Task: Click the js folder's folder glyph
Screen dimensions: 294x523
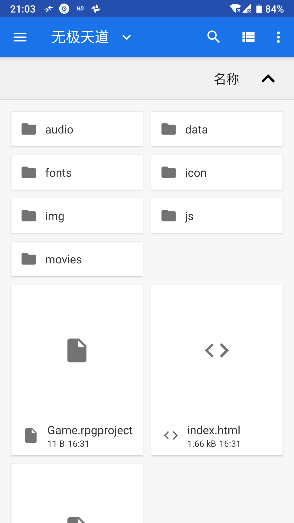Action: pyautogui.click(x=169, y=216)
